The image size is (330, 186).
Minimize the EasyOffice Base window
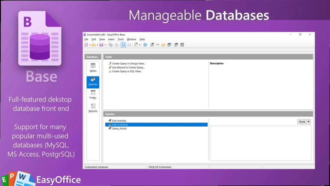[291, 34]
